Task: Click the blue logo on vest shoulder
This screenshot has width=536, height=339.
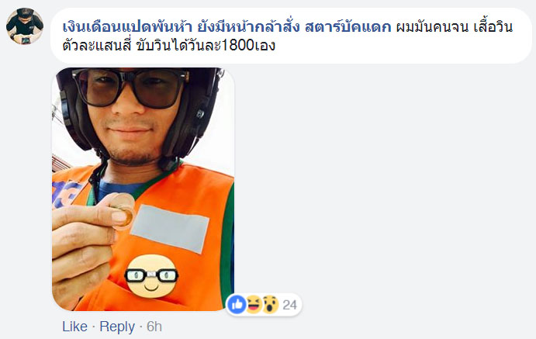Action: click(x=66, y=194)
